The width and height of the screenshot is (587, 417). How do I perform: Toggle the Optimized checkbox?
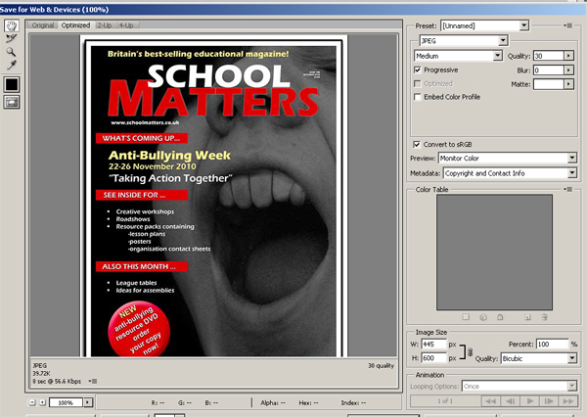click(418, 83)
